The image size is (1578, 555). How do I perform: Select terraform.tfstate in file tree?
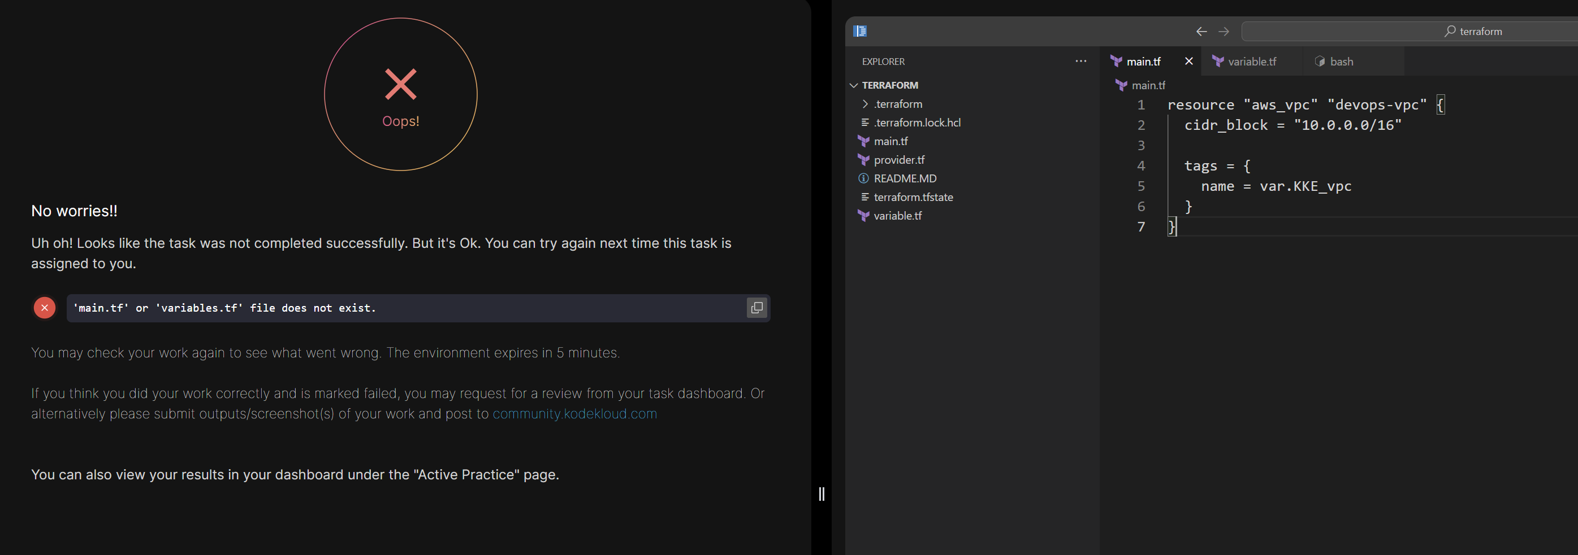coord(913,197)
